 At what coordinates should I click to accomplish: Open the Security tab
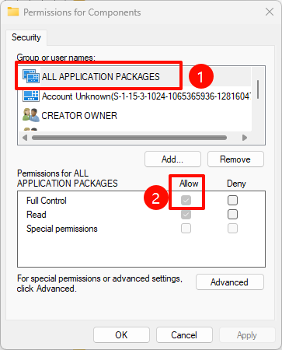click(x=26, y=37)
